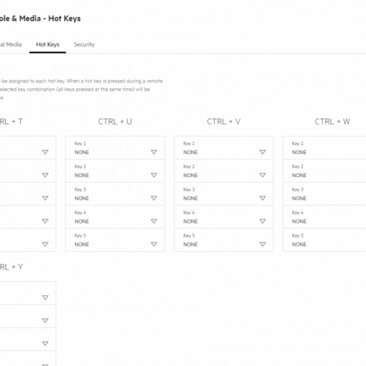Click first dropdown arrow under CTRL + Y

click(x=45, y=297)
